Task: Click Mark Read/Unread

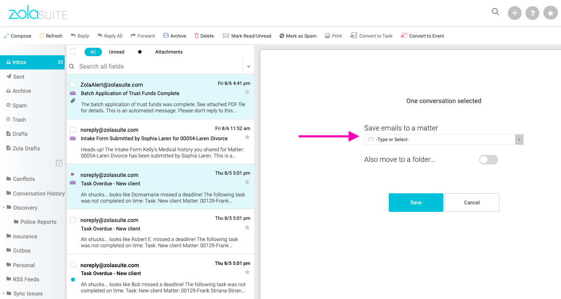Action: pos(247,36)
